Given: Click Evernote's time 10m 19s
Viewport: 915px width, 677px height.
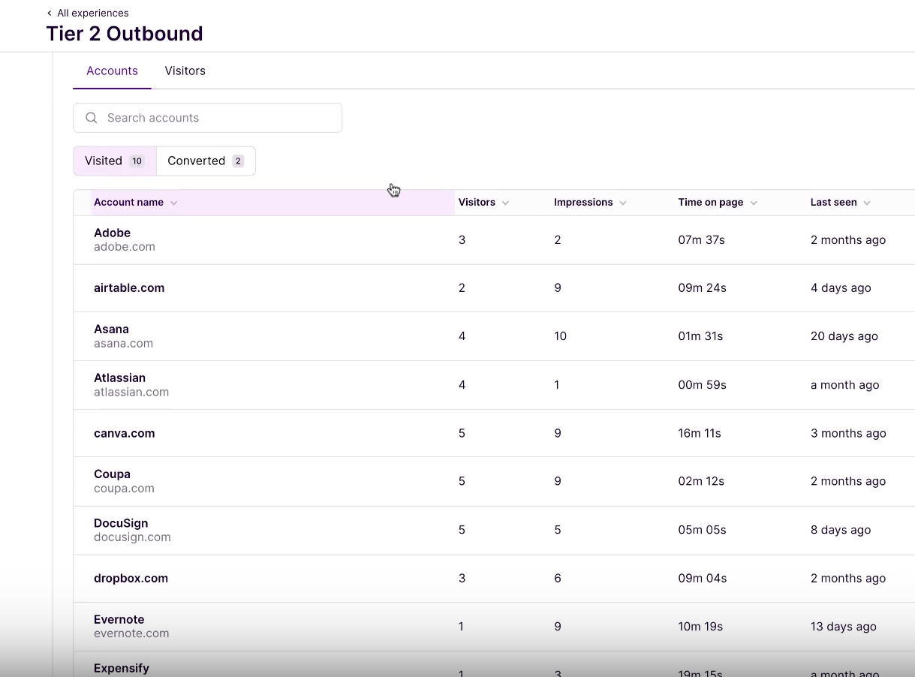Looking at the screenshot, I should [700, 627].
